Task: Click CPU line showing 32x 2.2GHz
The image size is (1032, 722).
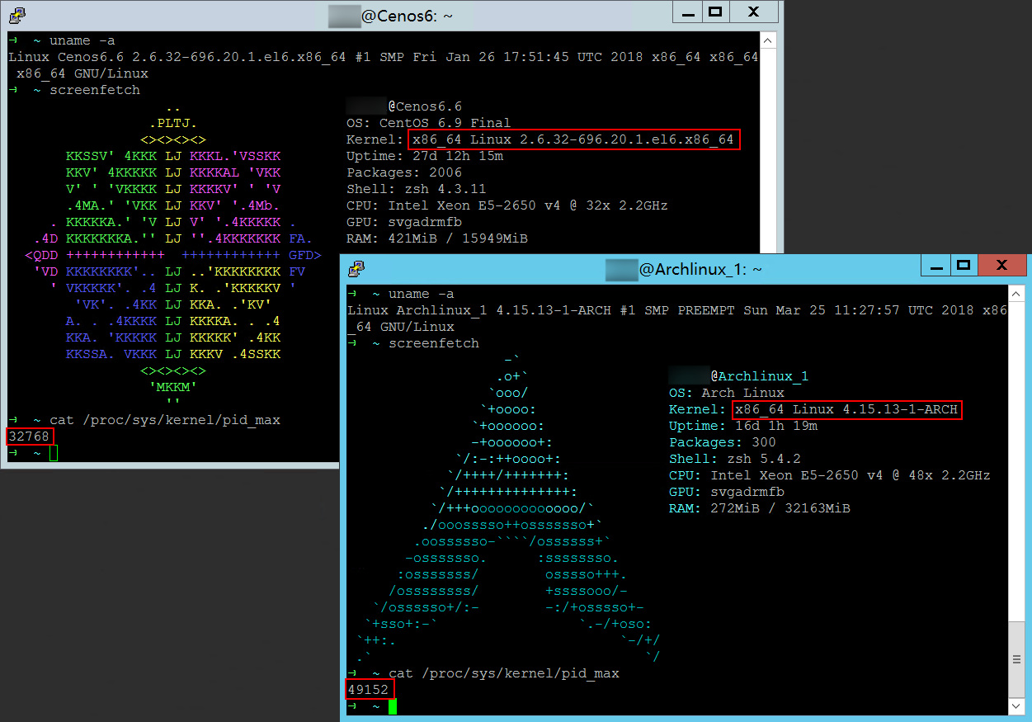Action: (x=507, y=205)
